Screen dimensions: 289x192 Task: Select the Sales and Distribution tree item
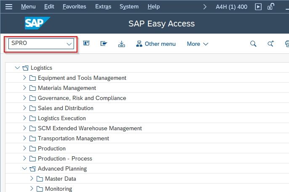[66, 108]
